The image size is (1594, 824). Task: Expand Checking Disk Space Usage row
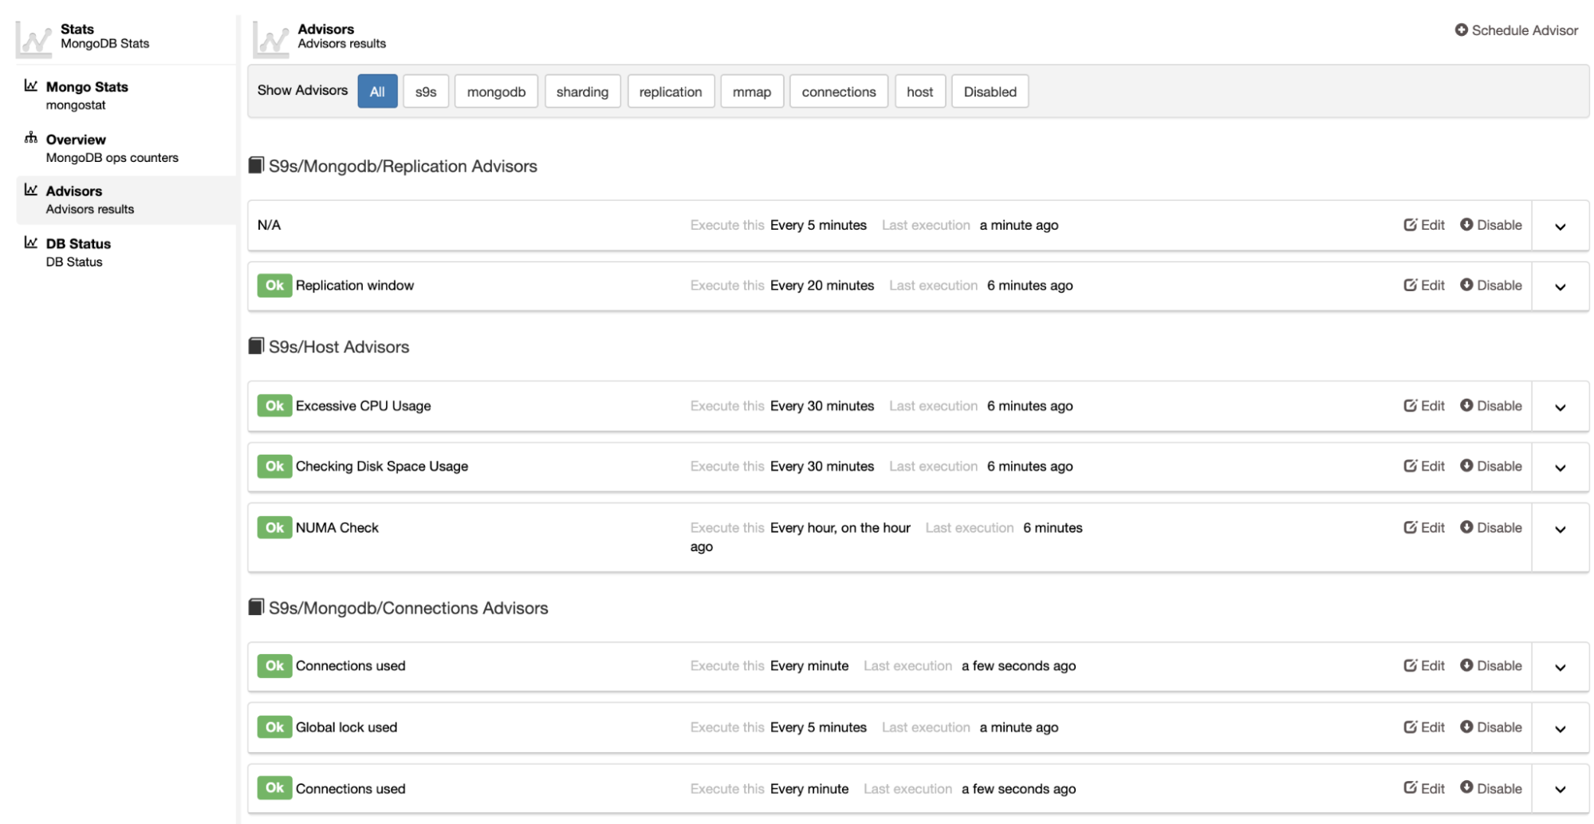[1561, 468]
